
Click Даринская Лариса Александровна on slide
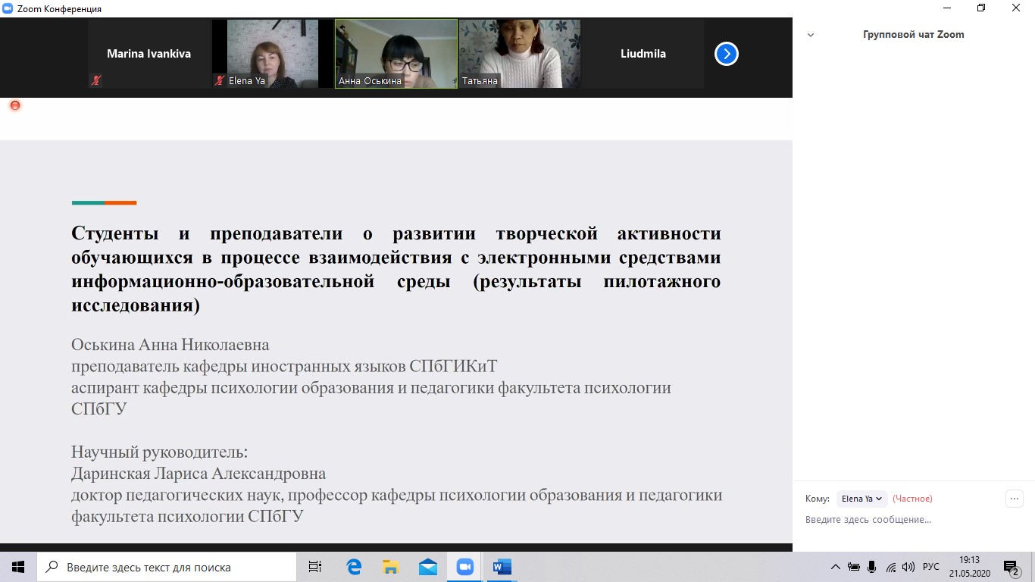click(x=199, y=474)
